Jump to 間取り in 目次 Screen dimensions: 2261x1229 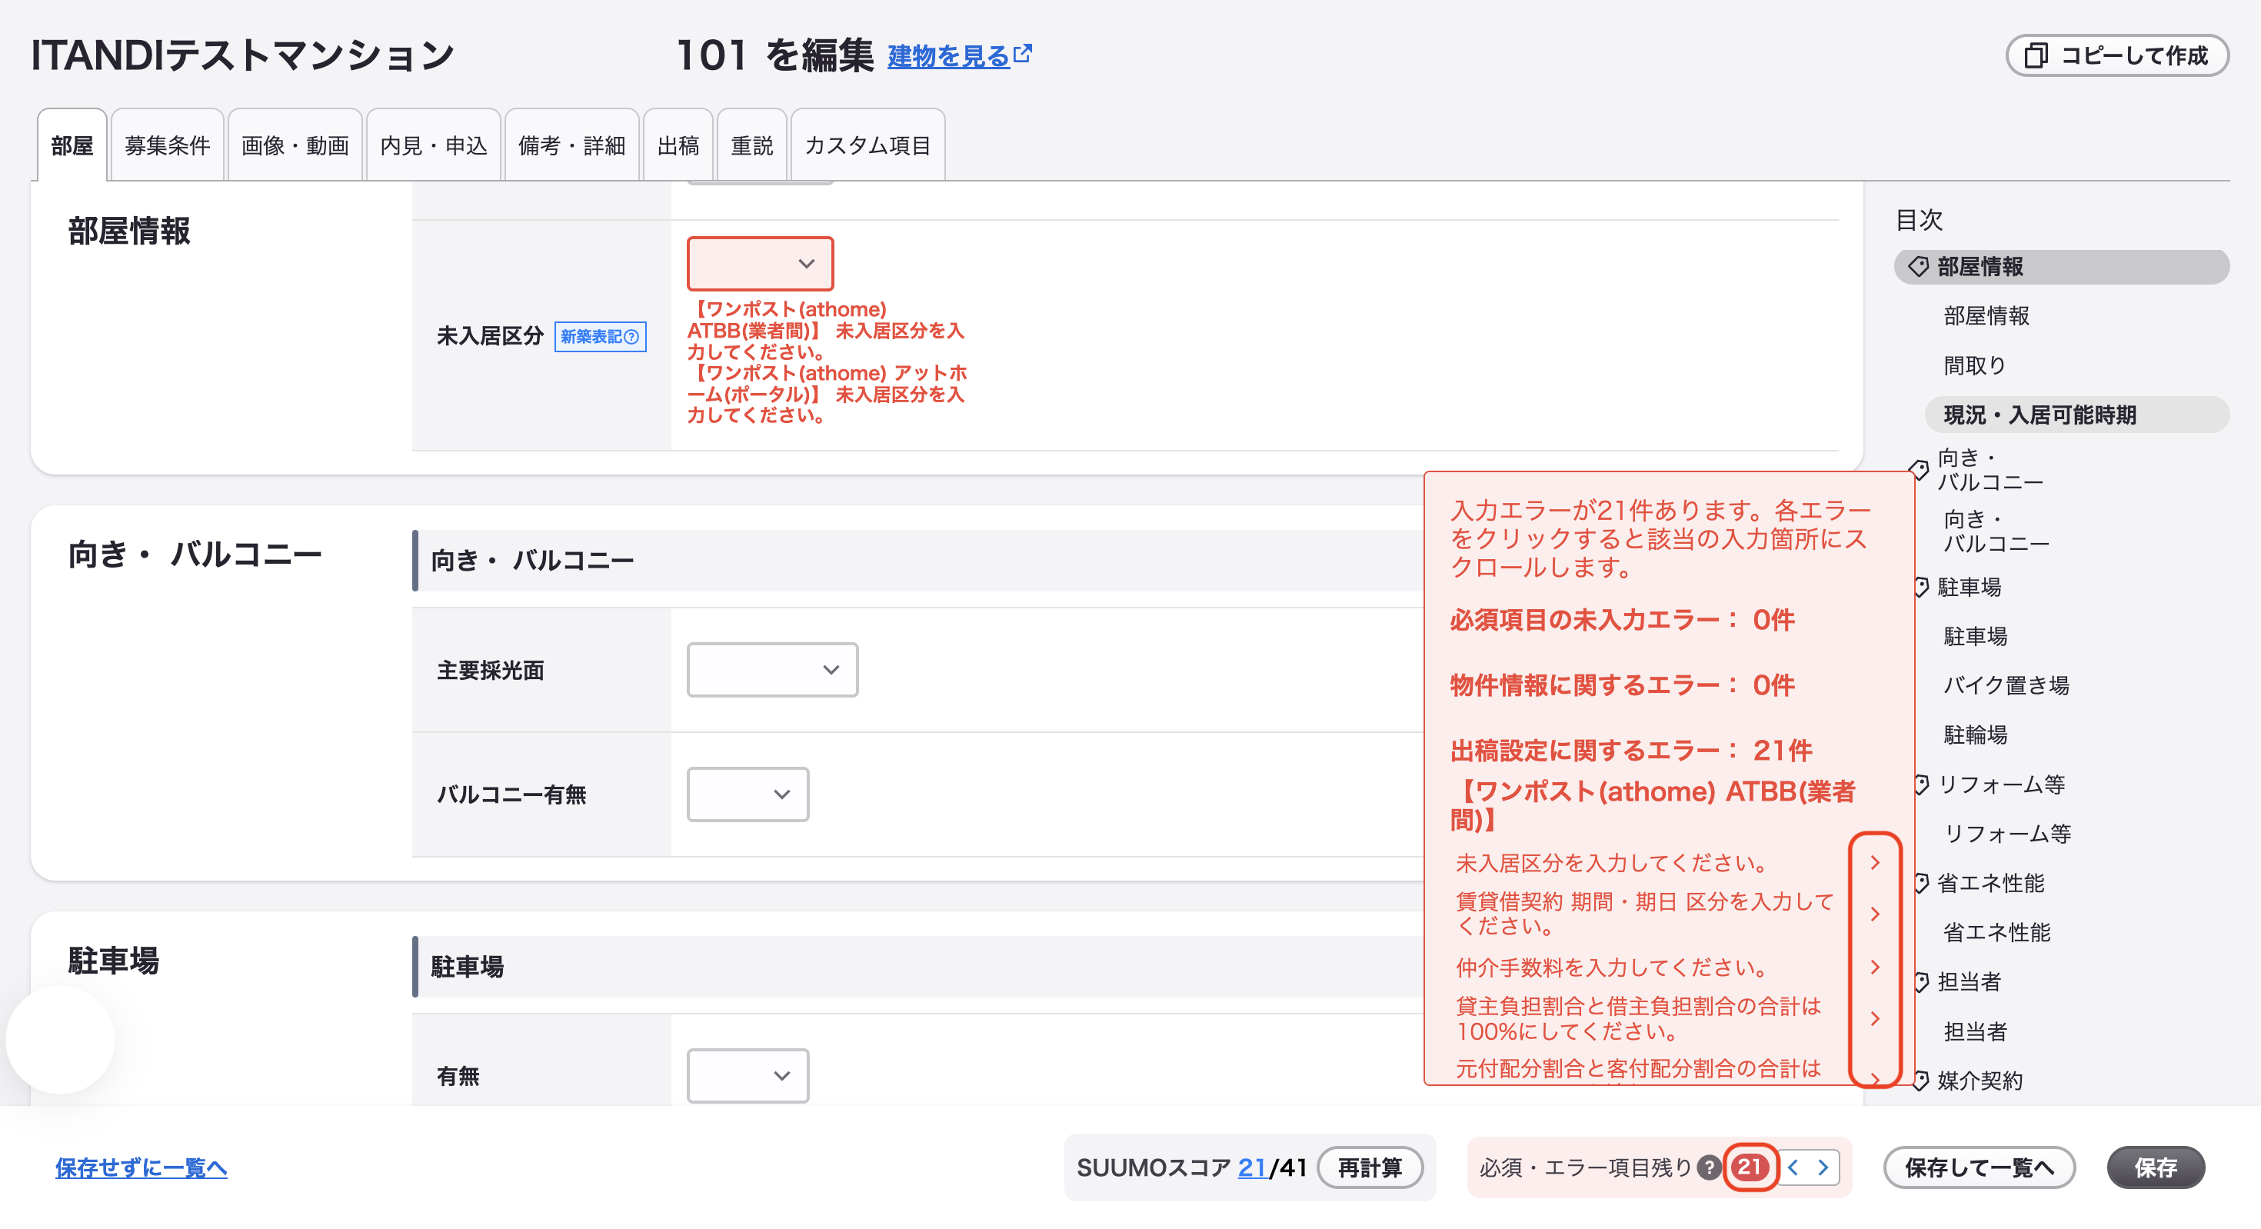click(1975, 365)
